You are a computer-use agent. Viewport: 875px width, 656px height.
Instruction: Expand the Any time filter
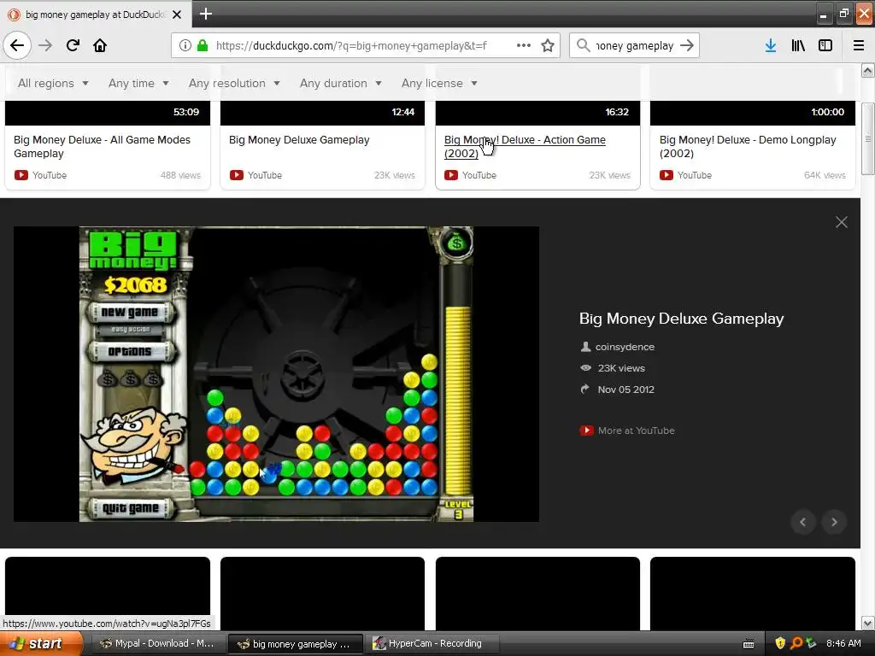tap(138, 83)
